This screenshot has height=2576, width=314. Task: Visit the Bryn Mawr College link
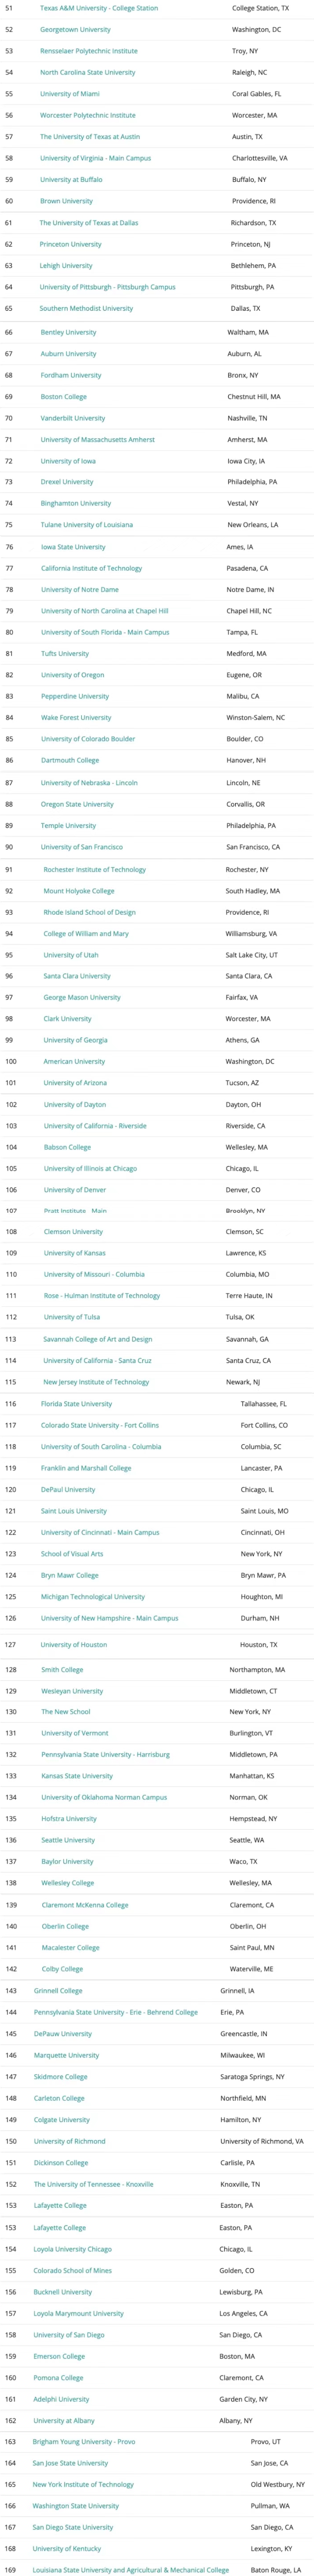[x=70, y=1575]
